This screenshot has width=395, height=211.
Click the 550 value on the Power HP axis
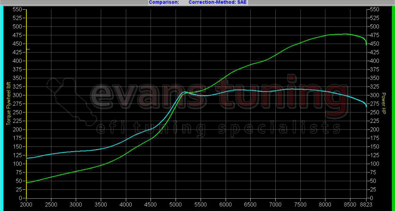click(375, 9)
